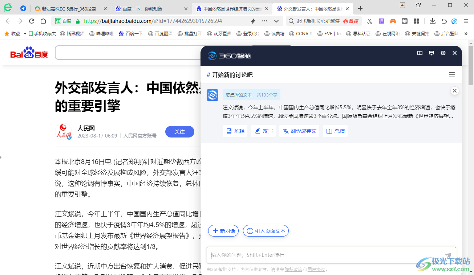474x275 pixels.
Task: Open the apps grid icon
Action: (x=416, y=21)
